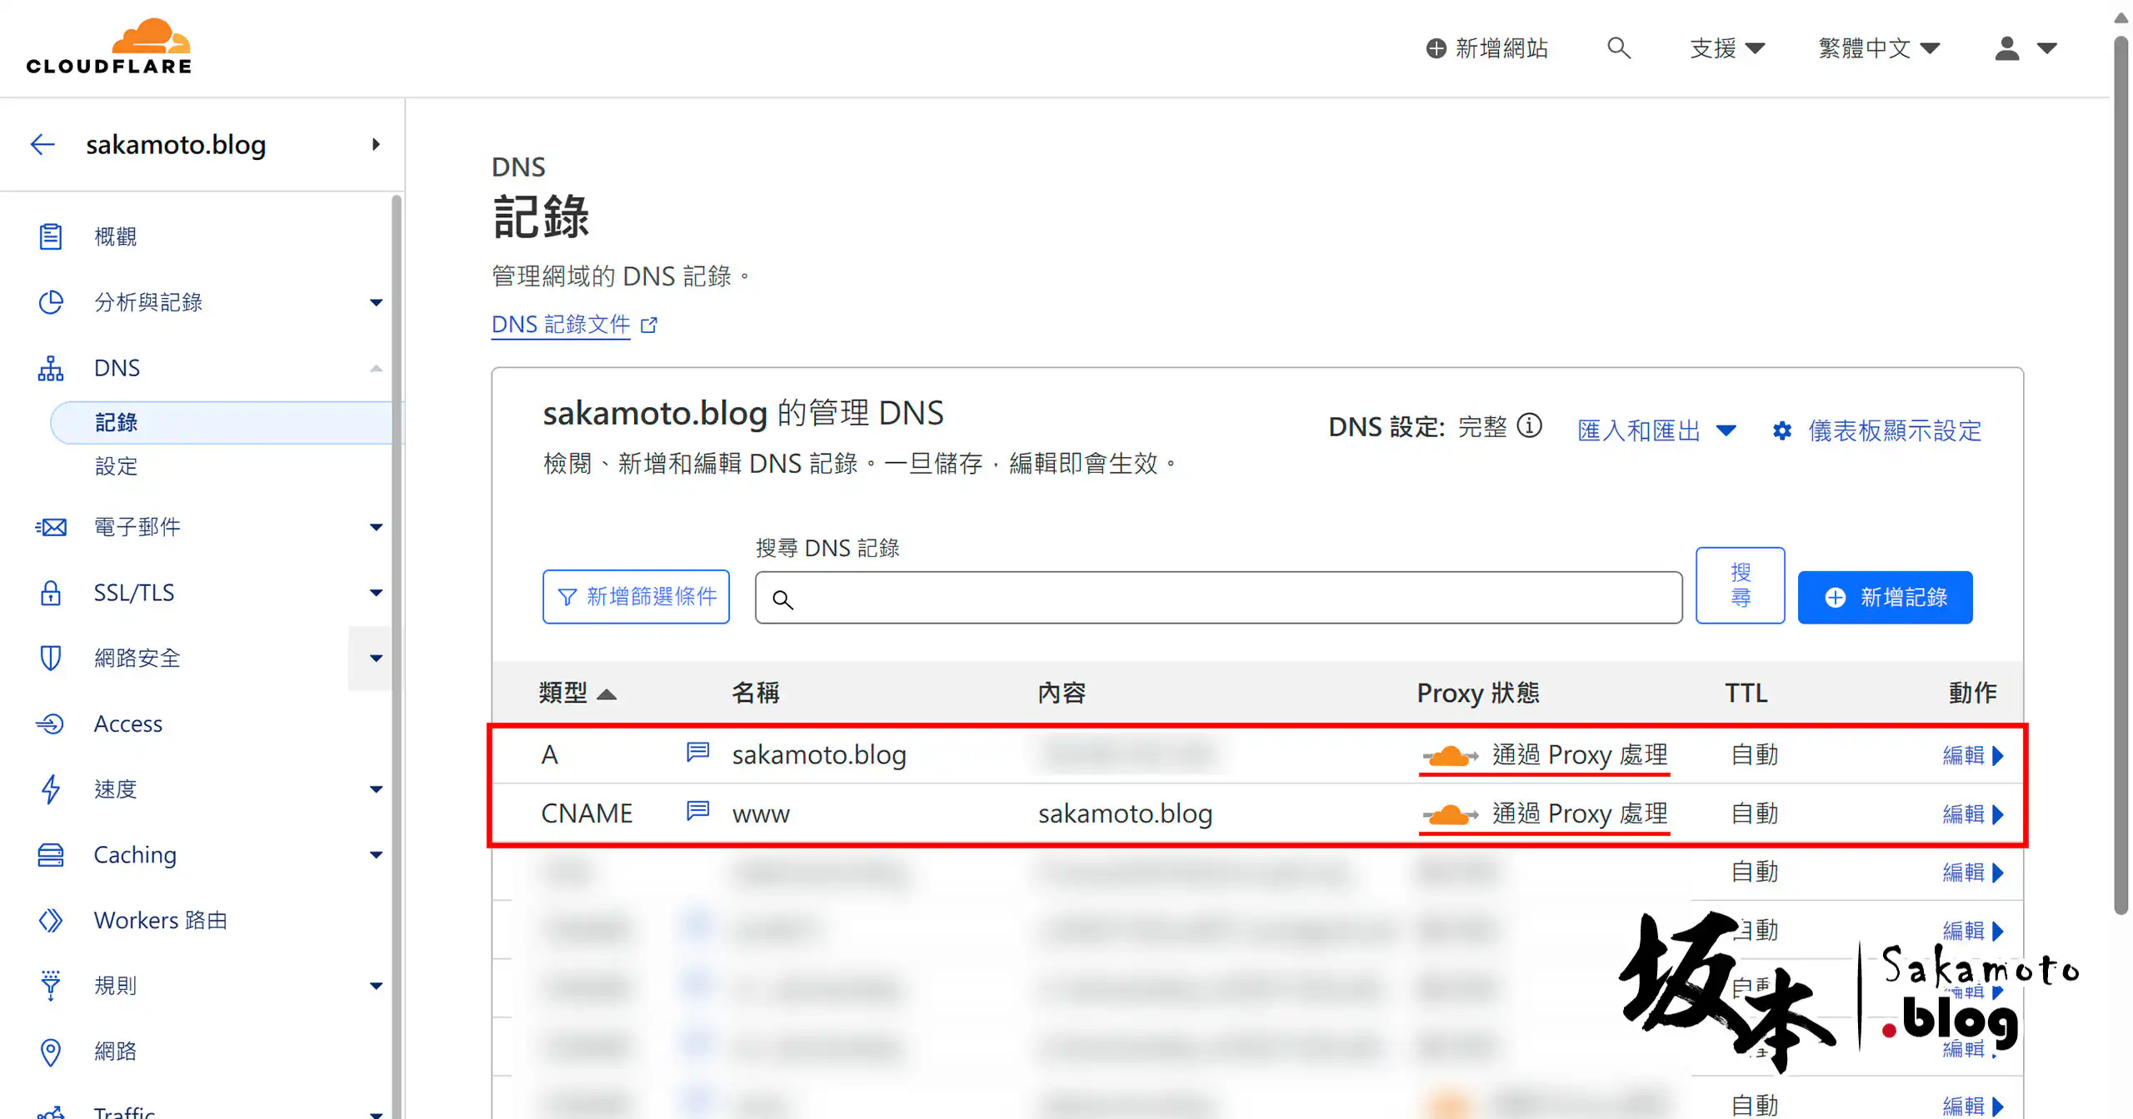This screenshot has width=2133, height=1119.
Task: Open the 匯入和匯出 dropdown
Action: 1656,430
